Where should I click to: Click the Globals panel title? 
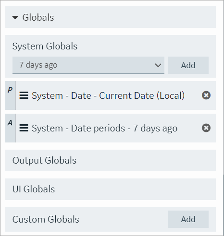click(x=38, y=17)
